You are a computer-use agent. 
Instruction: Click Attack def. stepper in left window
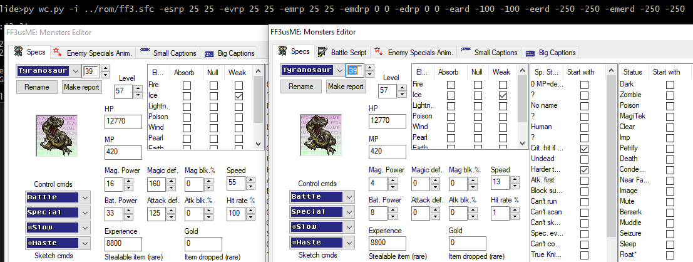(x=171, y=213)
